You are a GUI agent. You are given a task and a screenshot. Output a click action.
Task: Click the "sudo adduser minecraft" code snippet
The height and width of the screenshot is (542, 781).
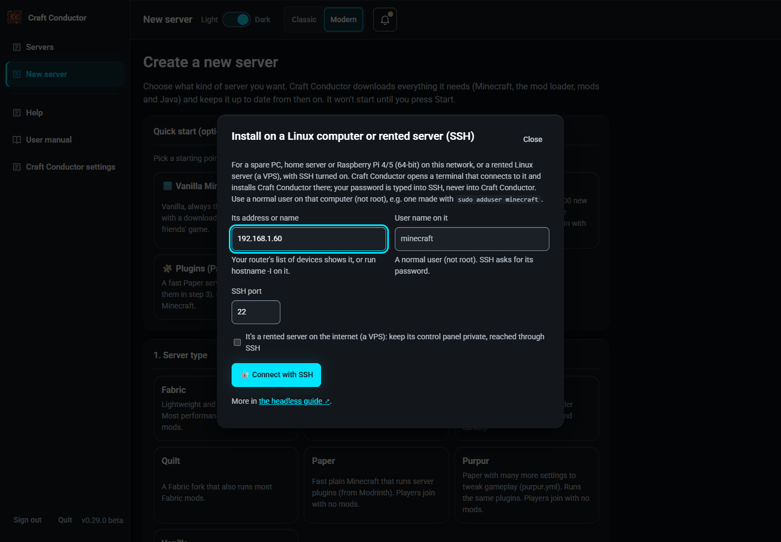(498, 199)
